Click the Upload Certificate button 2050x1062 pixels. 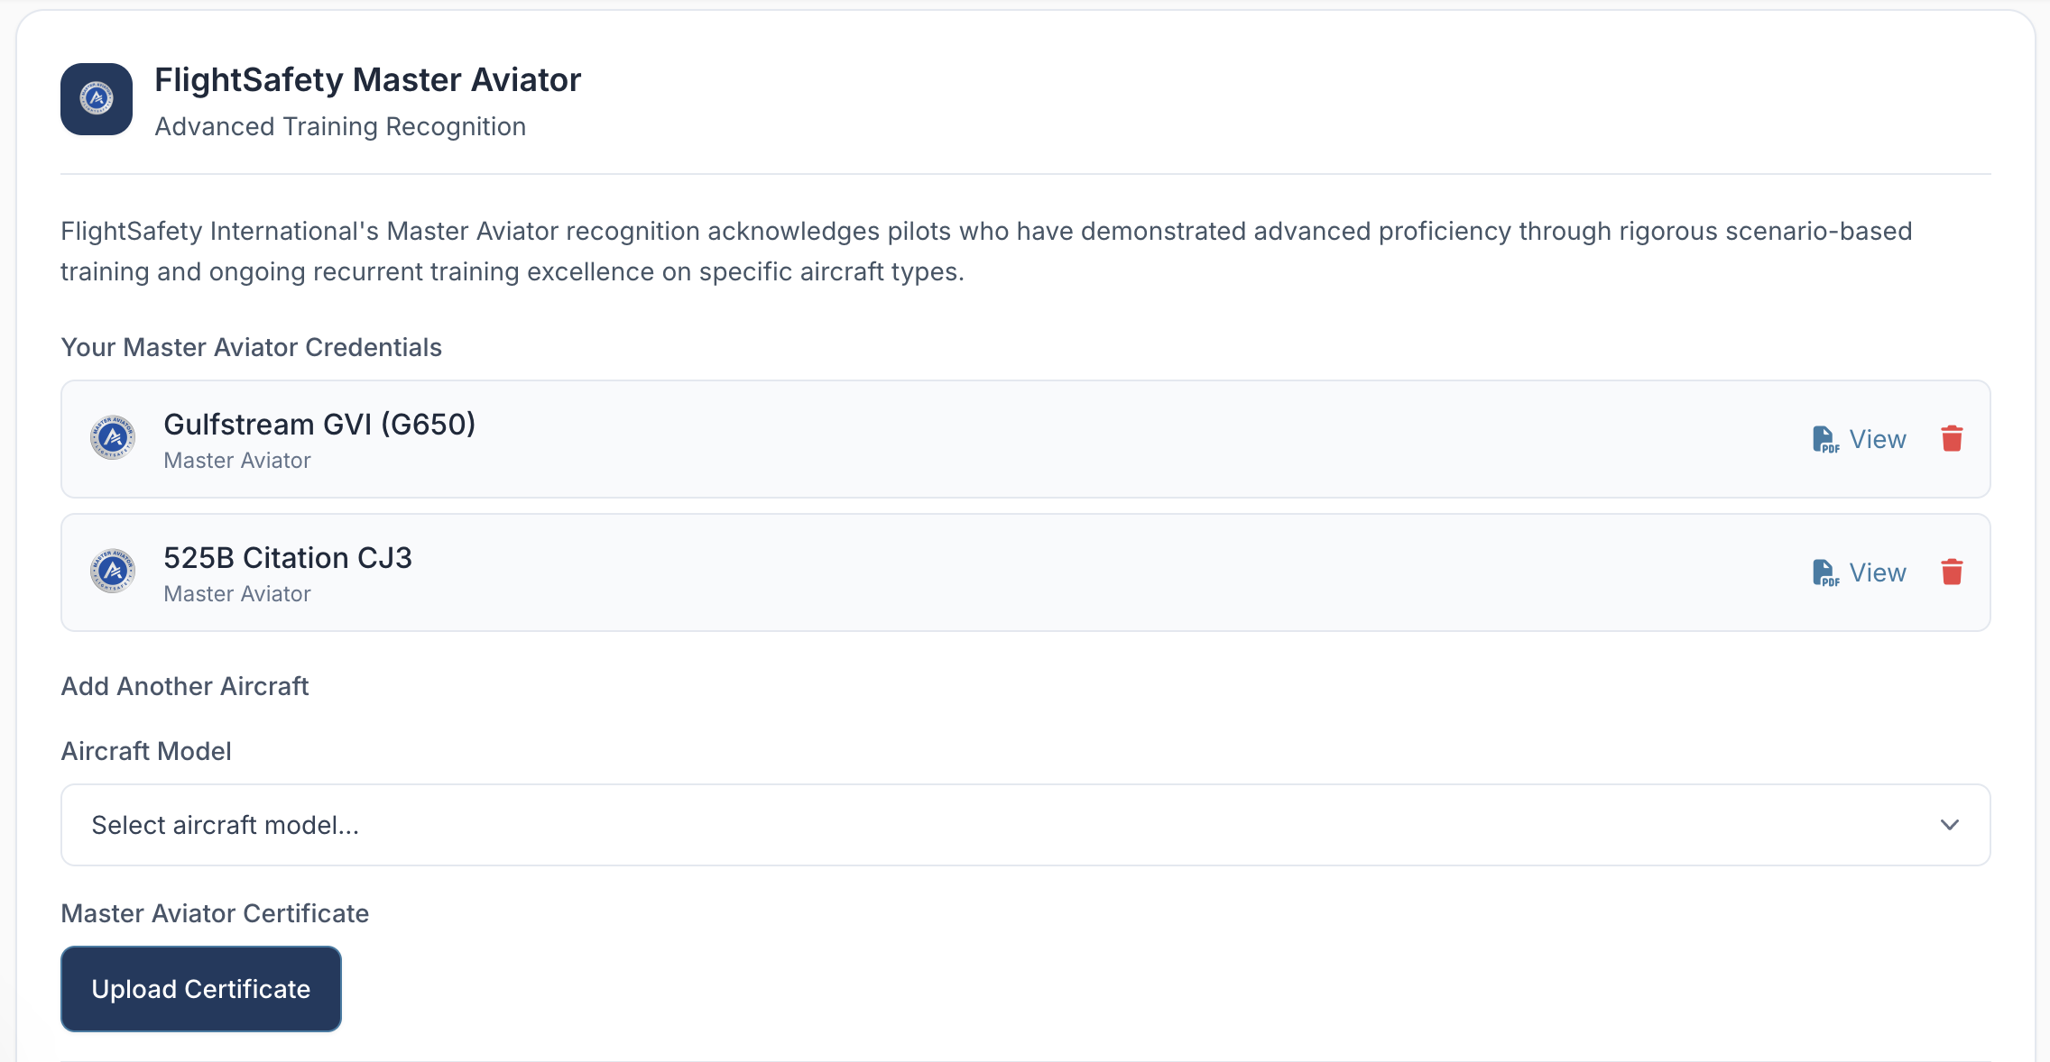pos(200,989)
